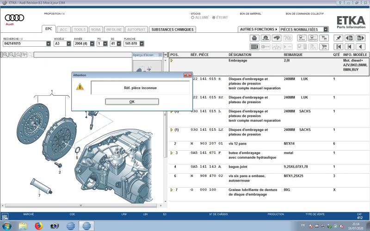The image size is (370, 231).
Task: Click callout number 7 in the illustration
Action: point(39,195)
